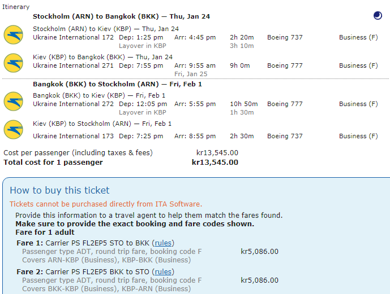The height and width of the screenshot is (294, 390).
Task: Open the rules link for Fare 2
Action: coord(164,271)
